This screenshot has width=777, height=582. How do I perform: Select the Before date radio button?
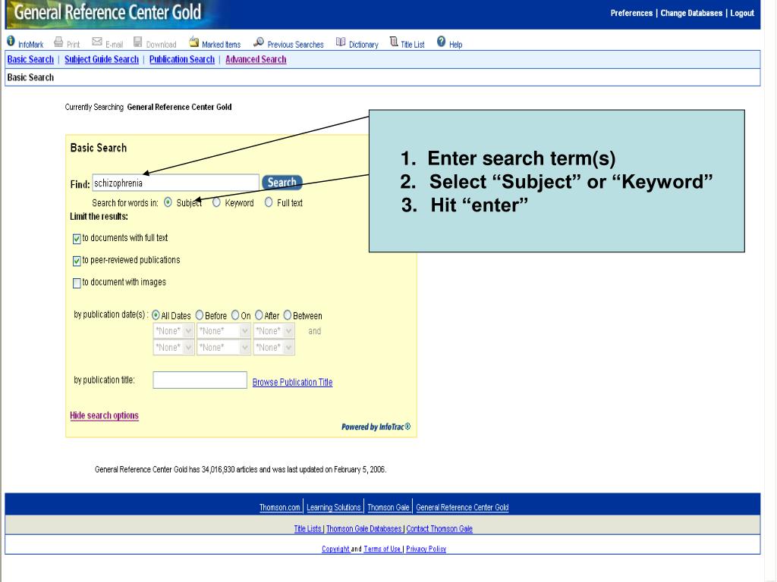pyautogui.click(x=200, y=314)
